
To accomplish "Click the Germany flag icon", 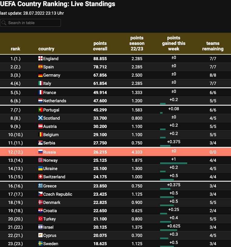I will (x=40, y=75).
